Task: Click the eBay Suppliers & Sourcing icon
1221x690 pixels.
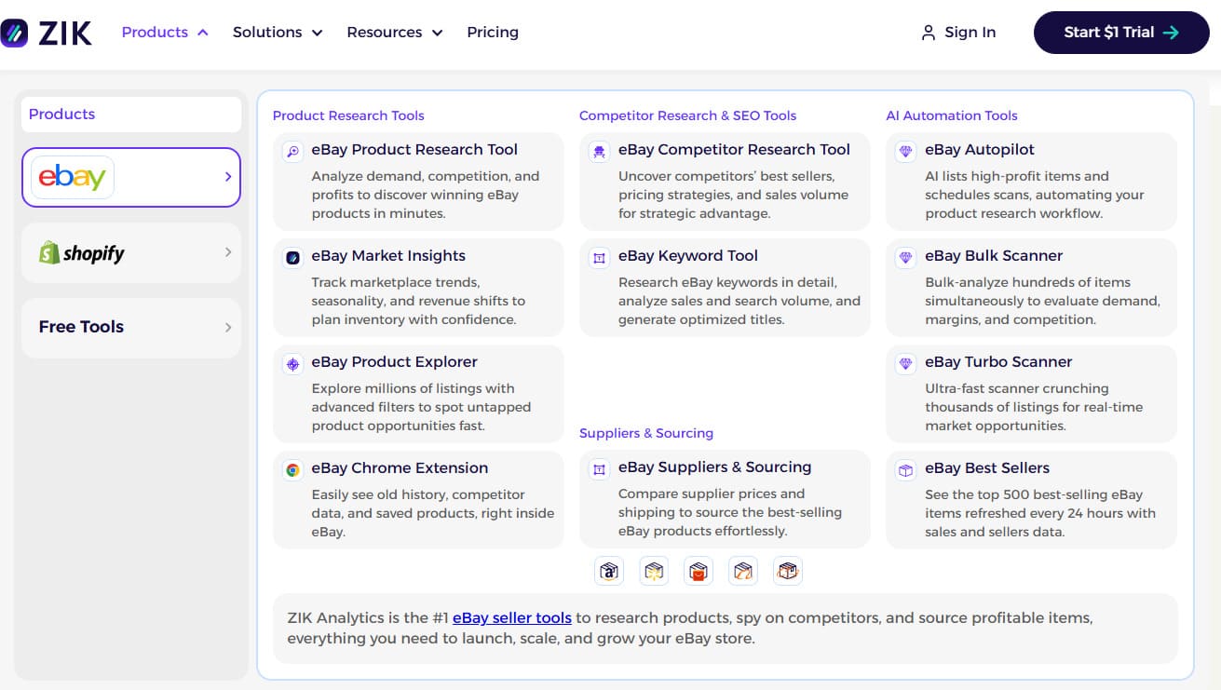Action: pyautogui.click(x=599, y=468)
